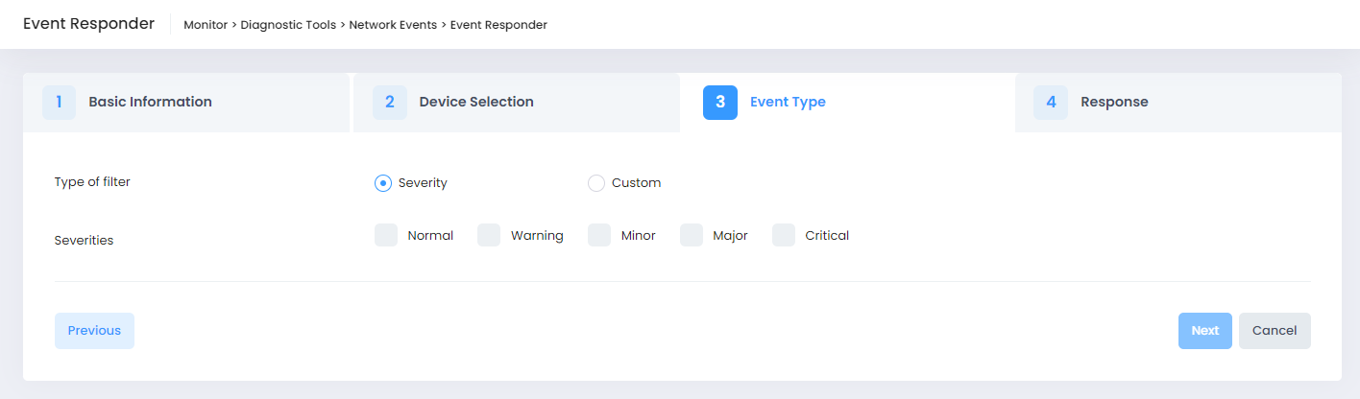Enable the Normal severity checkbox
Screen dimensions: 1360x399
(386, 236)
